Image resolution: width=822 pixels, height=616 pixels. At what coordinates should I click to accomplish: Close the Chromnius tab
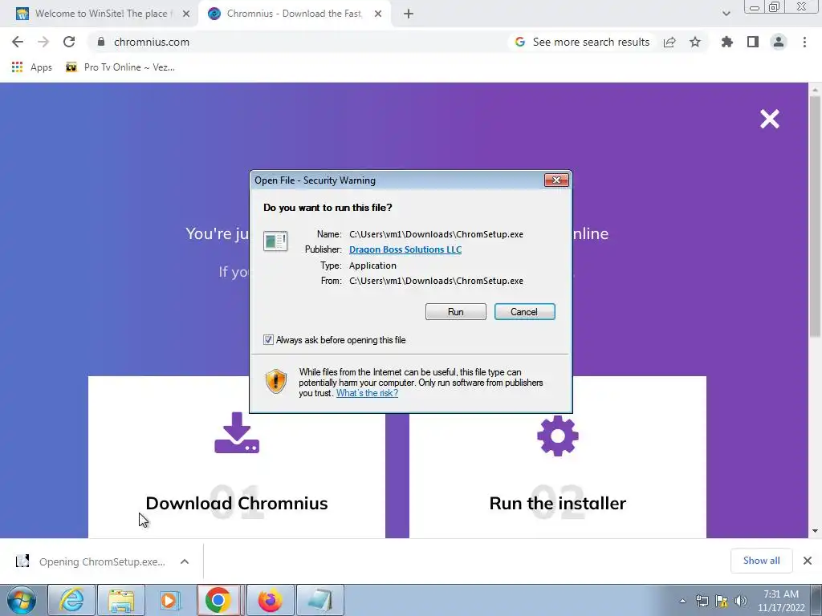pos(378,14)
